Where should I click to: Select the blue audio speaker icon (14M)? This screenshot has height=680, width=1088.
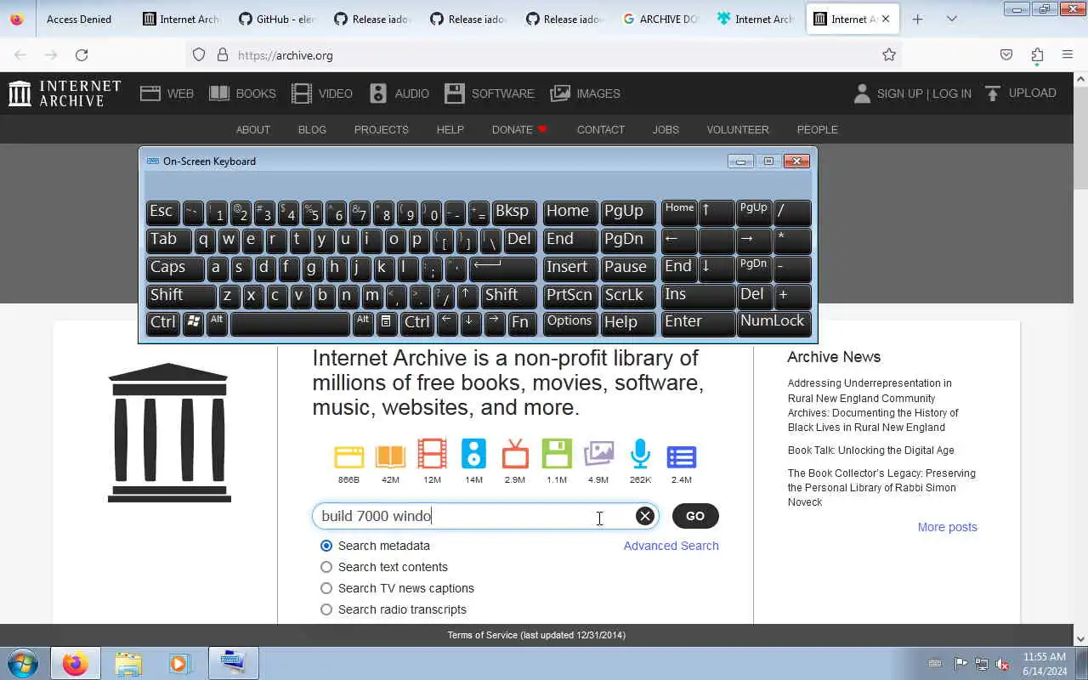click(x=473, y=454)
